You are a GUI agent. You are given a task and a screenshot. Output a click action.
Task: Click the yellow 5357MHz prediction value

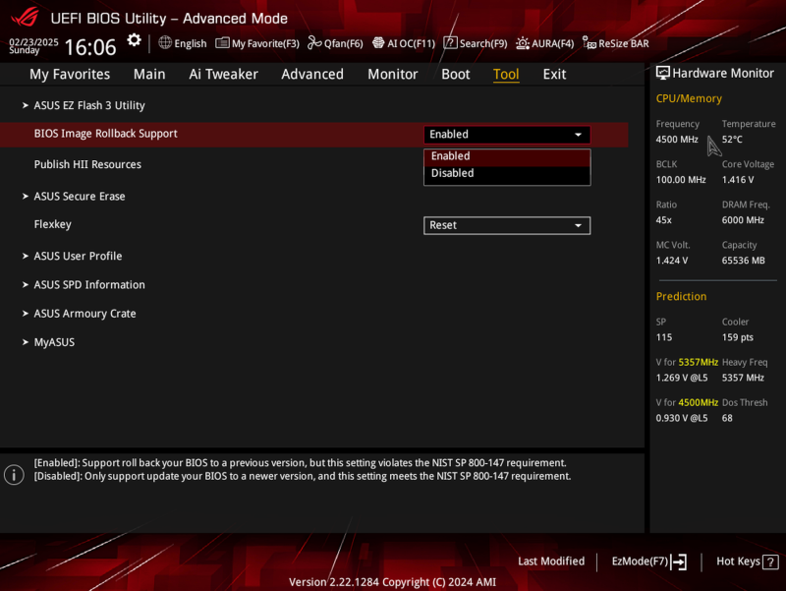click(698, 362)
